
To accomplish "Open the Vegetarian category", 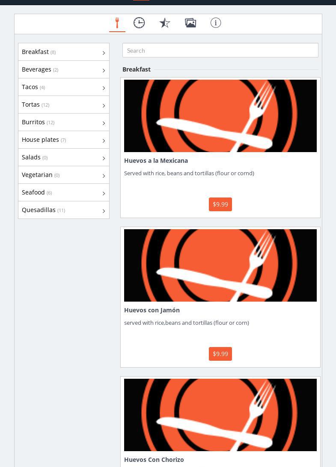I will 37,175.
